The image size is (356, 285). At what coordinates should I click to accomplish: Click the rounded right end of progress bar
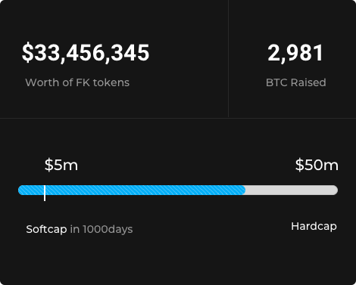coord(335,190)
